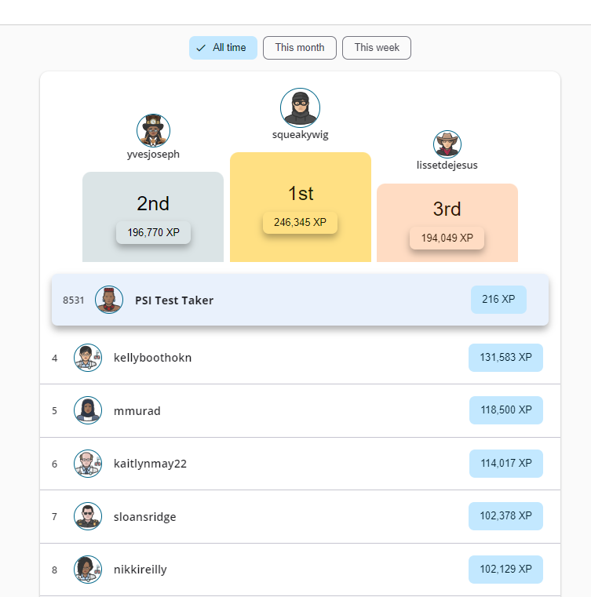The image size is (591, 597).
Task: Click mmurad's avatar icon
Action: click(88, 410)
